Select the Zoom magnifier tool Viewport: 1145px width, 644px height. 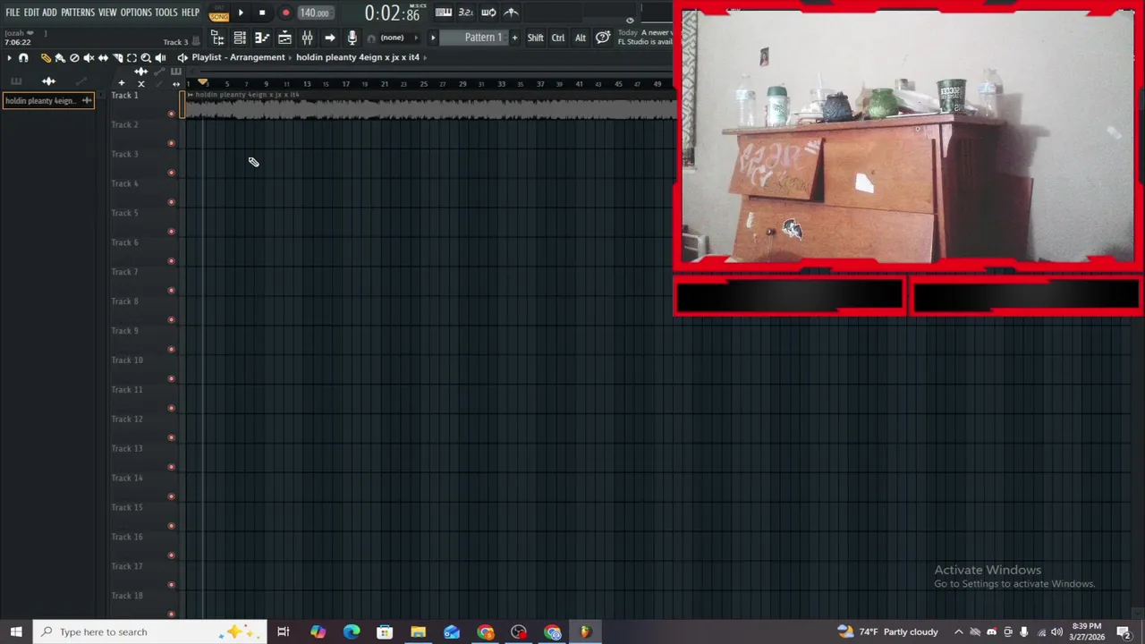click(146, 57)
